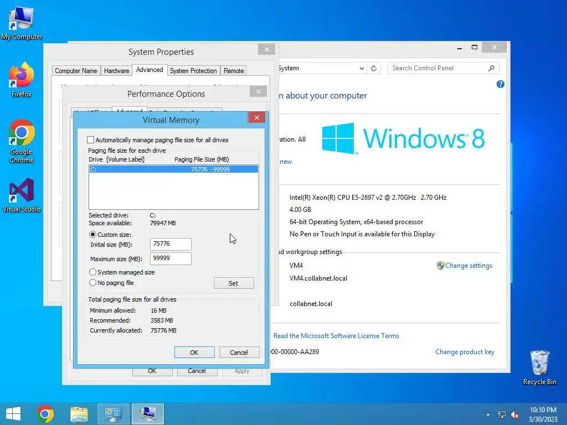Click the Windows Start button
The width and height of the screenshot is (567, 425).
pos(13,414)
